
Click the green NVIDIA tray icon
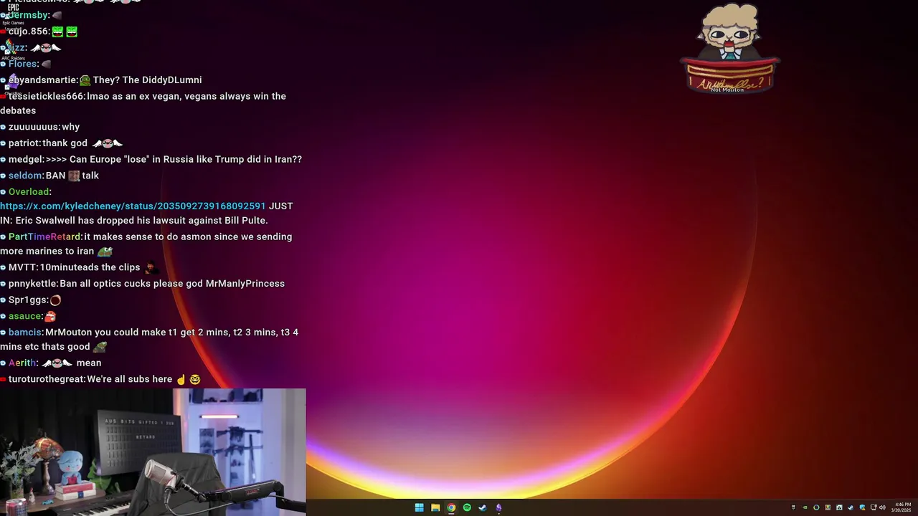coord(805,507)
